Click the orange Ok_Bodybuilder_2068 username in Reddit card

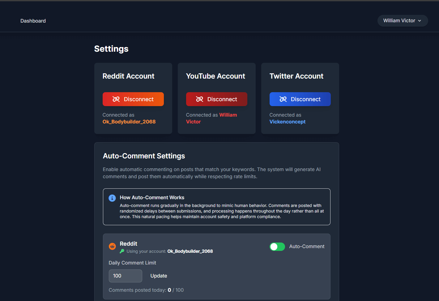129,122
